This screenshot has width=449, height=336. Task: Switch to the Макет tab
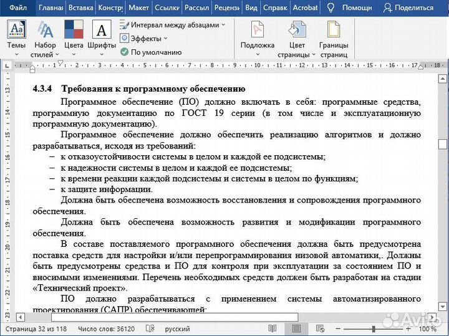click(138, 7)
